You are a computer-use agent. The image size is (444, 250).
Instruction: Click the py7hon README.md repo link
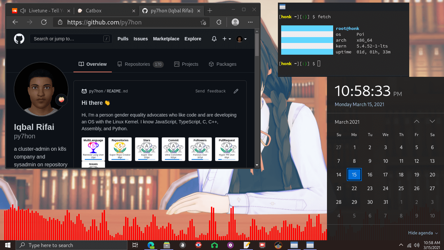click(x=108, y=91)
